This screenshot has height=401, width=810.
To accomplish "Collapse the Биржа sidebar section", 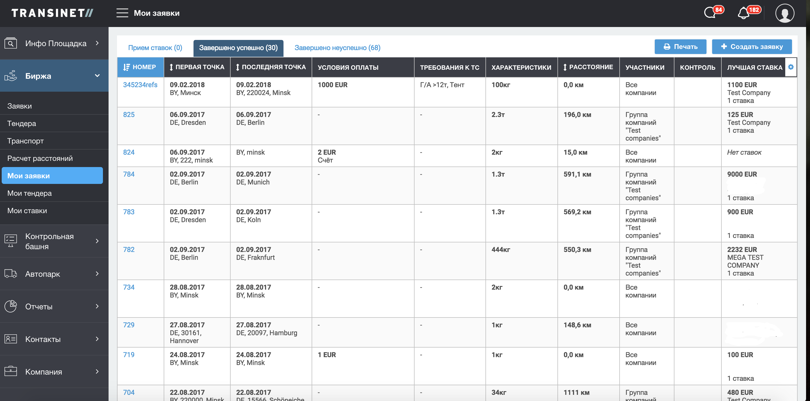I will (x=97, y=76).
